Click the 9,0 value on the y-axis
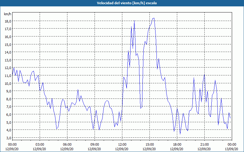 (x=9, y=91)
